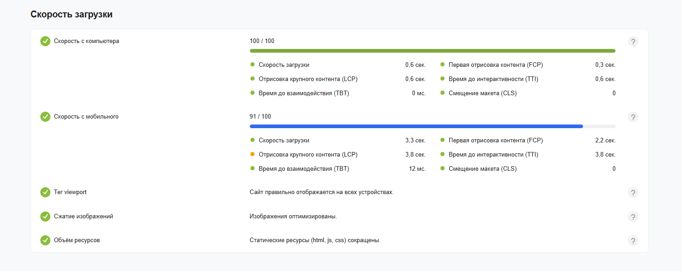Click the Сжатие изображений label
682x271 pixels.
coord(83,217)
